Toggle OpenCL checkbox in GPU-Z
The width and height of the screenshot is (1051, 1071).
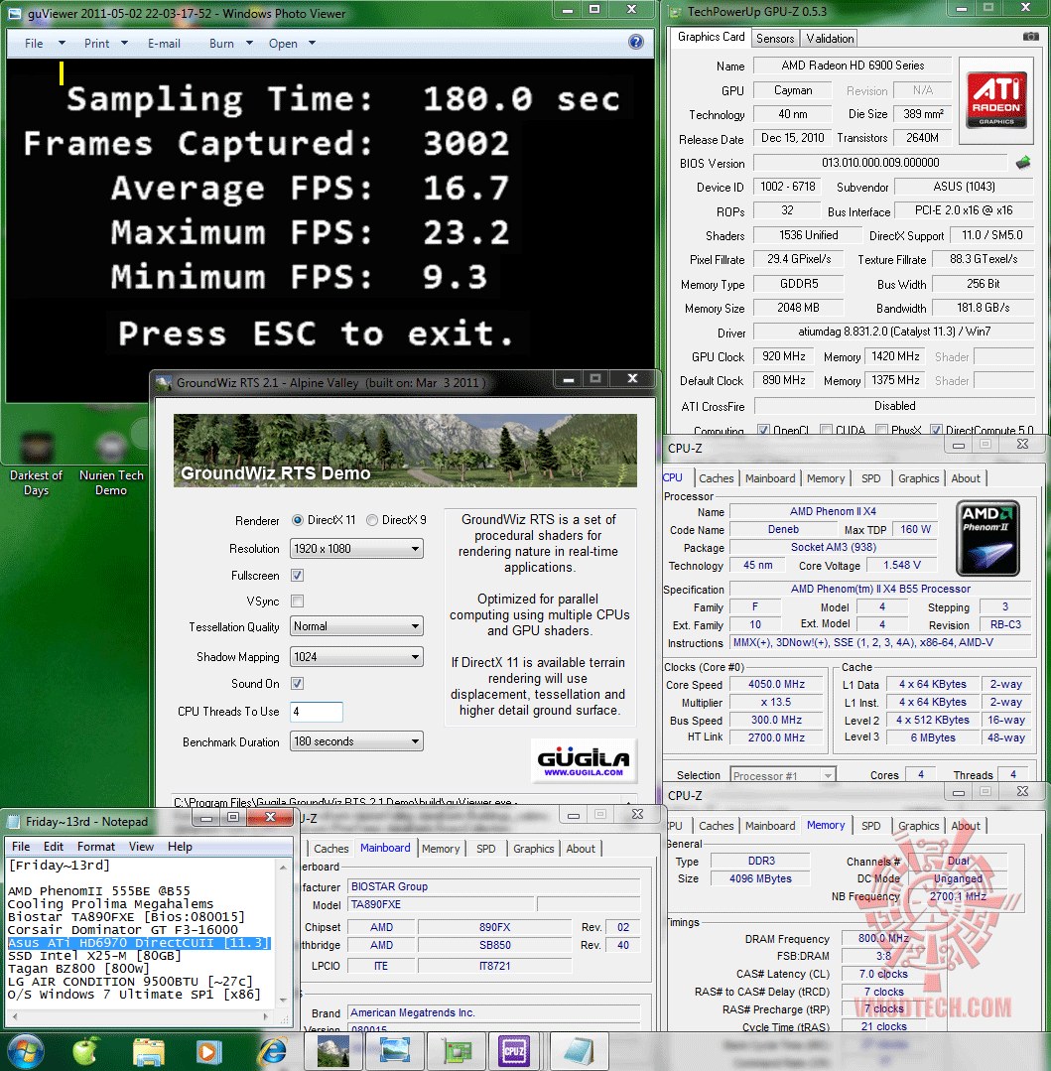point(763,431)
